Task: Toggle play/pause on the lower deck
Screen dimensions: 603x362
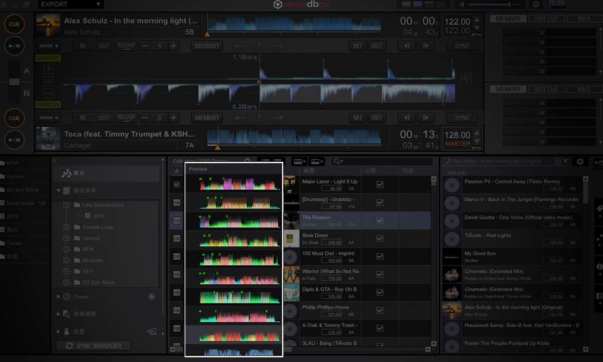Action: [14, 140]
